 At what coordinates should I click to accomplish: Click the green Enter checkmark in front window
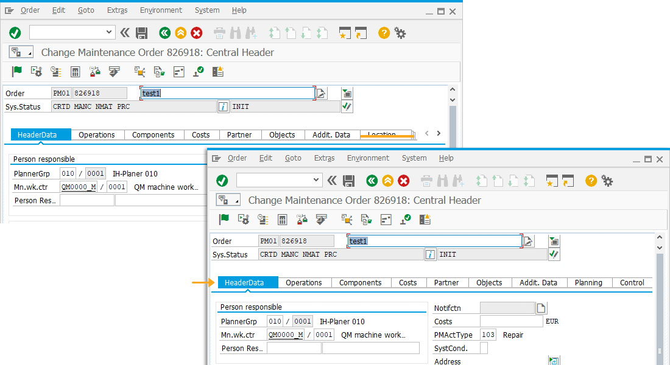point(222,181)
